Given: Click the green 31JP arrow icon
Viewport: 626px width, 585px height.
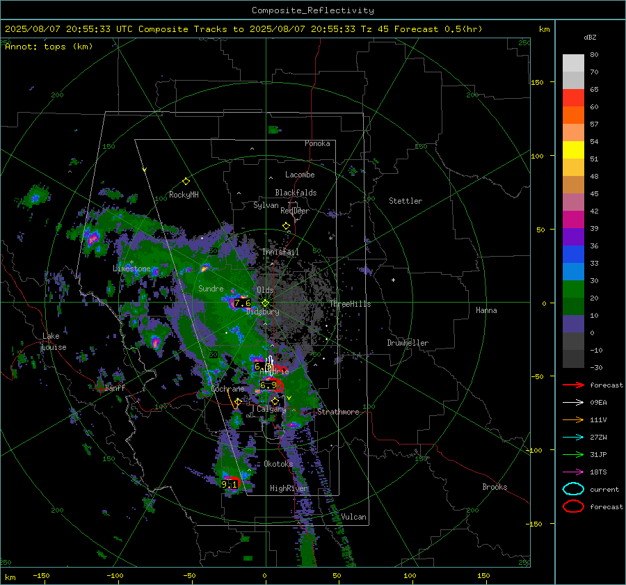Looking at the screenshot, I should [573, 454].
